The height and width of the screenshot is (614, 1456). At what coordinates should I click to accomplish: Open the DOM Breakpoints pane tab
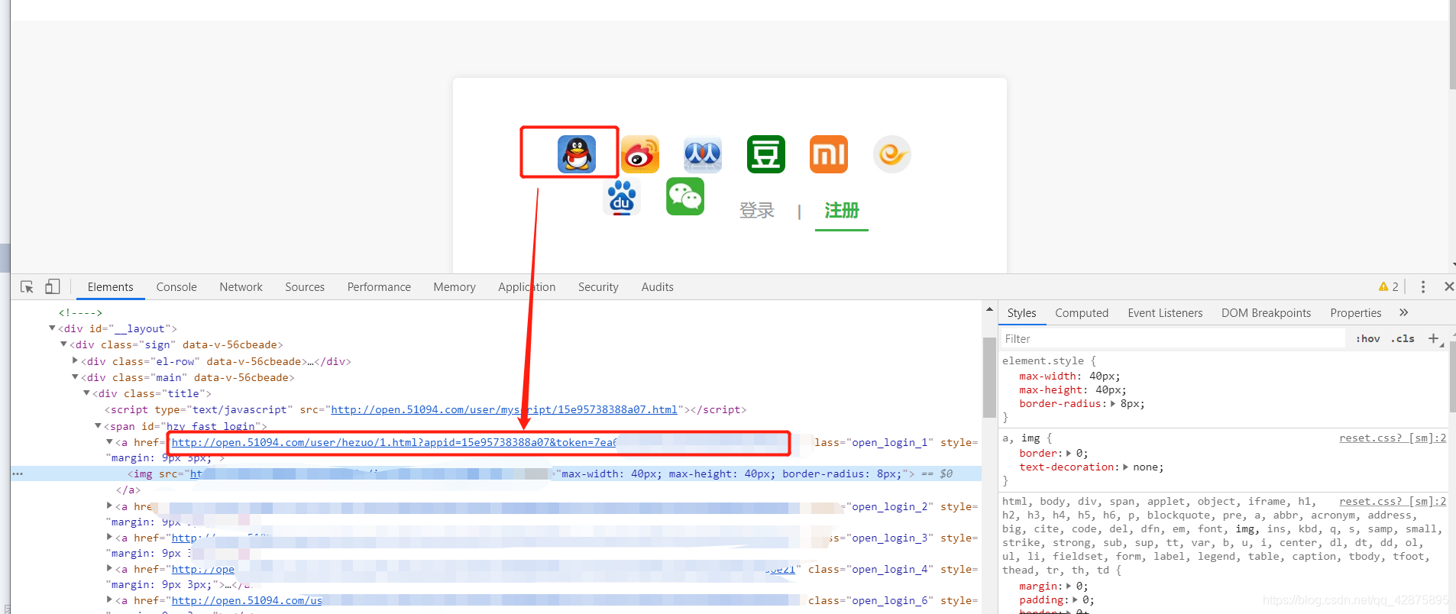point(1266,313)
